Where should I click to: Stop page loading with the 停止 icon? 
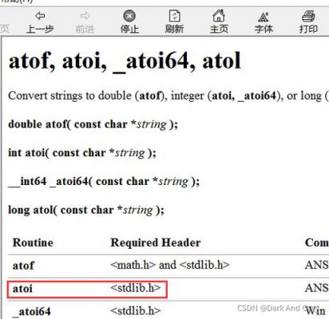(129, 22)
